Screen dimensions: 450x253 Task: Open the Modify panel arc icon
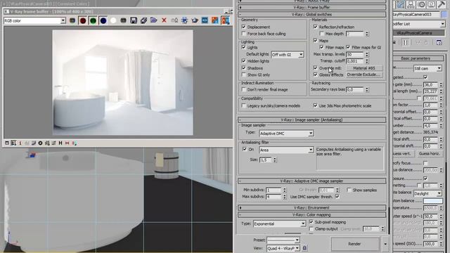tap(401, 5)
